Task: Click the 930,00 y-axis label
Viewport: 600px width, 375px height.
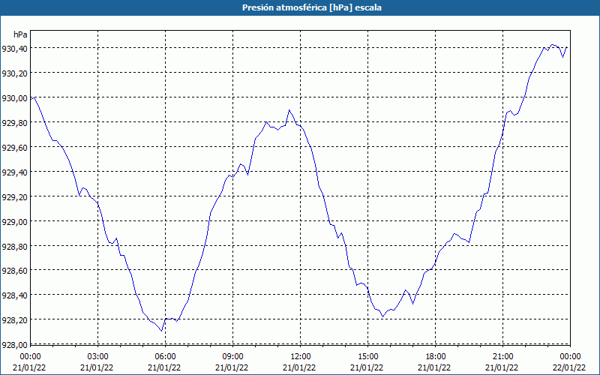Action: click(x=14, y=98)
